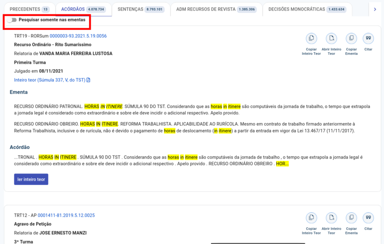Click Recurso Ordinário - Rito Sumaríssimo text
384x244 pixels.
[53, 45]
